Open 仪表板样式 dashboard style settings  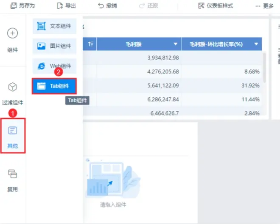(x=216, y=5)
